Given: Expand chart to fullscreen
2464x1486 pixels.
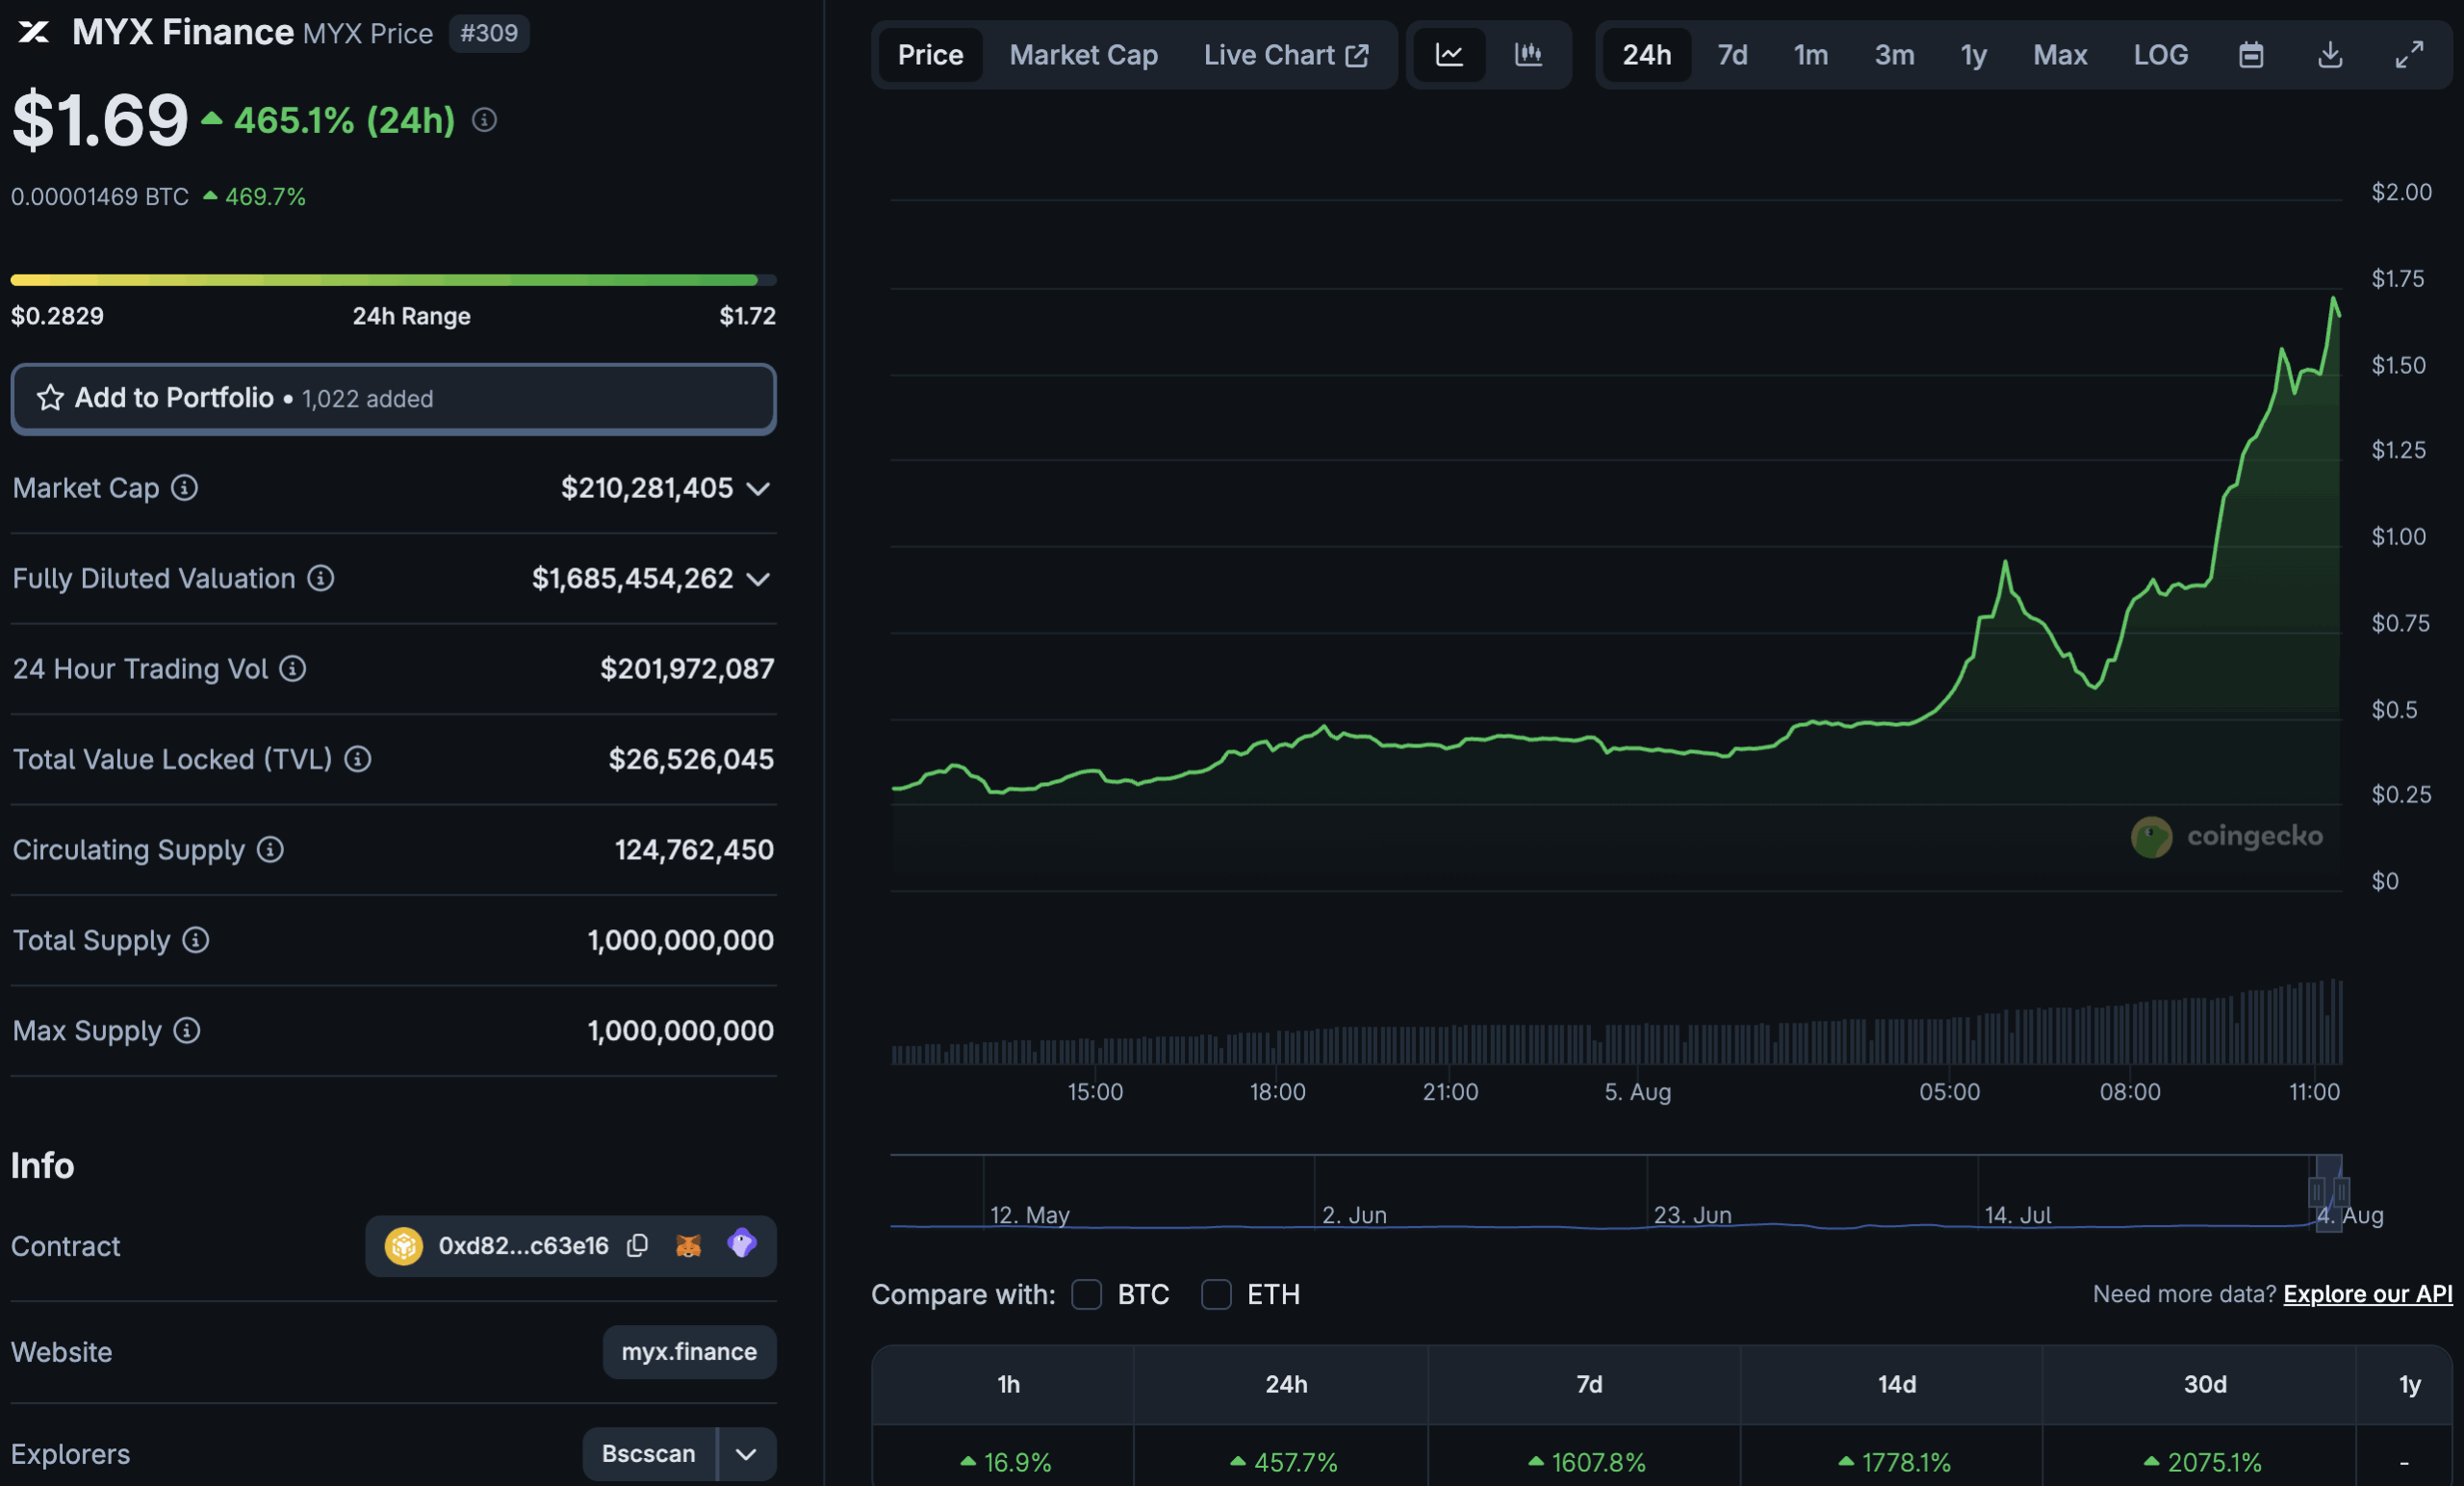Looking at the screenshot, I should 2409,54.
